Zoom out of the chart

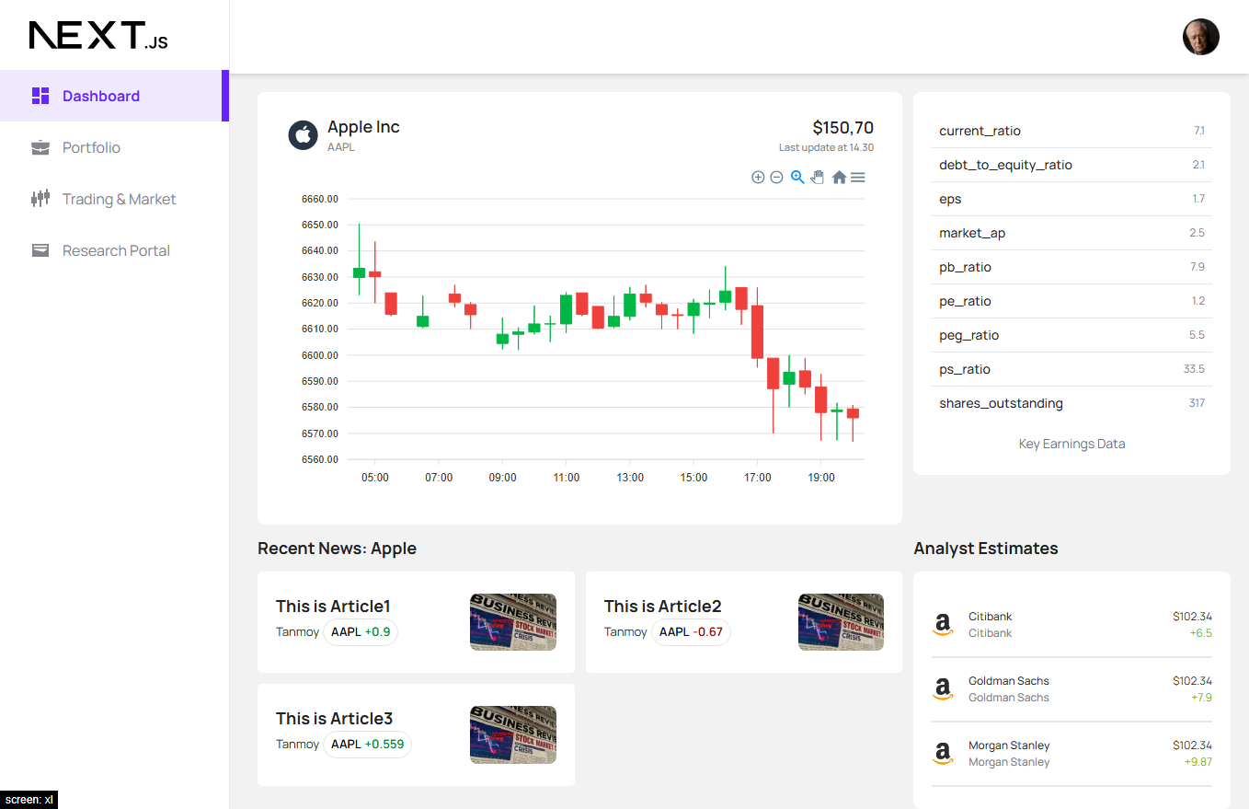[776, 178]
